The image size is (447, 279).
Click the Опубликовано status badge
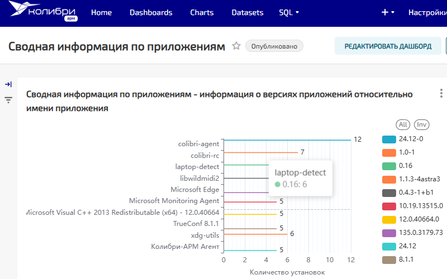pyautogui.click(x=274, y=46)
